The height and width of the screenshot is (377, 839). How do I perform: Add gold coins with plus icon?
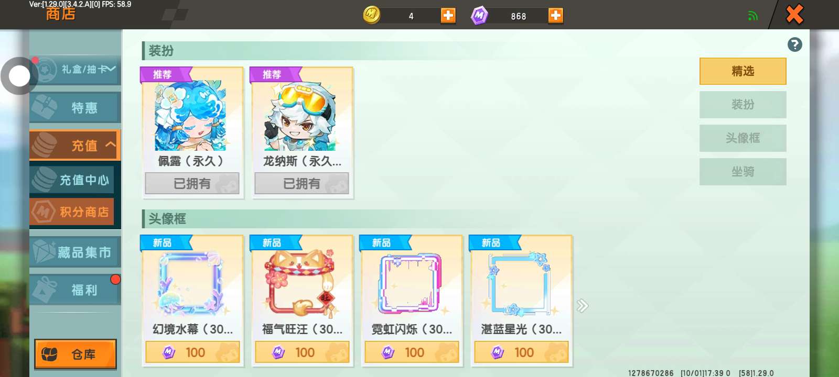[448, 15]
